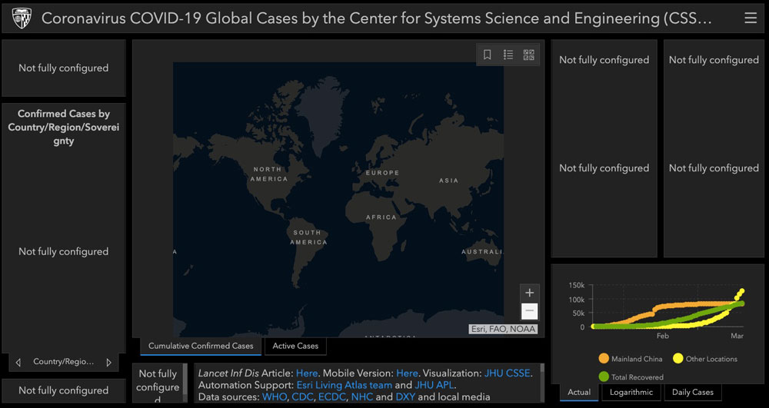Screen dimensions: 769x408
Task: Select the Logarithmic chart tab
Action: click(631, 393)
